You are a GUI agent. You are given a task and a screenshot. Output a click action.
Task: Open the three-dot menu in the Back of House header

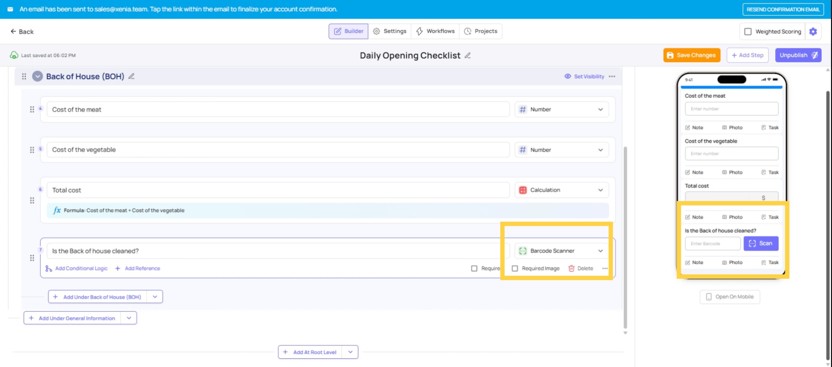pyautogui.click(x=612, y=77)
